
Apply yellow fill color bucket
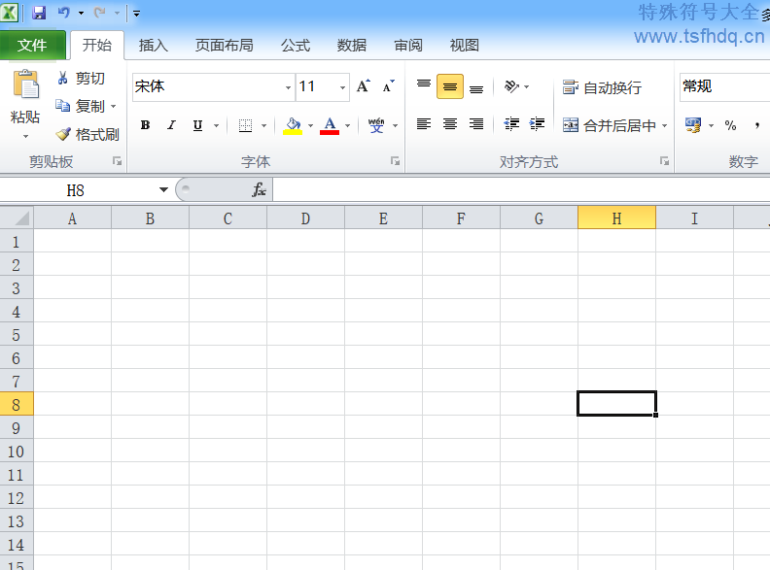tap(294, 125)
